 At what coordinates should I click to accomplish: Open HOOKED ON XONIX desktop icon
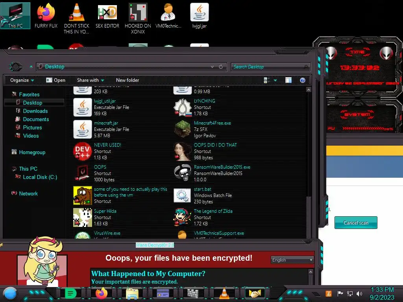138,18
